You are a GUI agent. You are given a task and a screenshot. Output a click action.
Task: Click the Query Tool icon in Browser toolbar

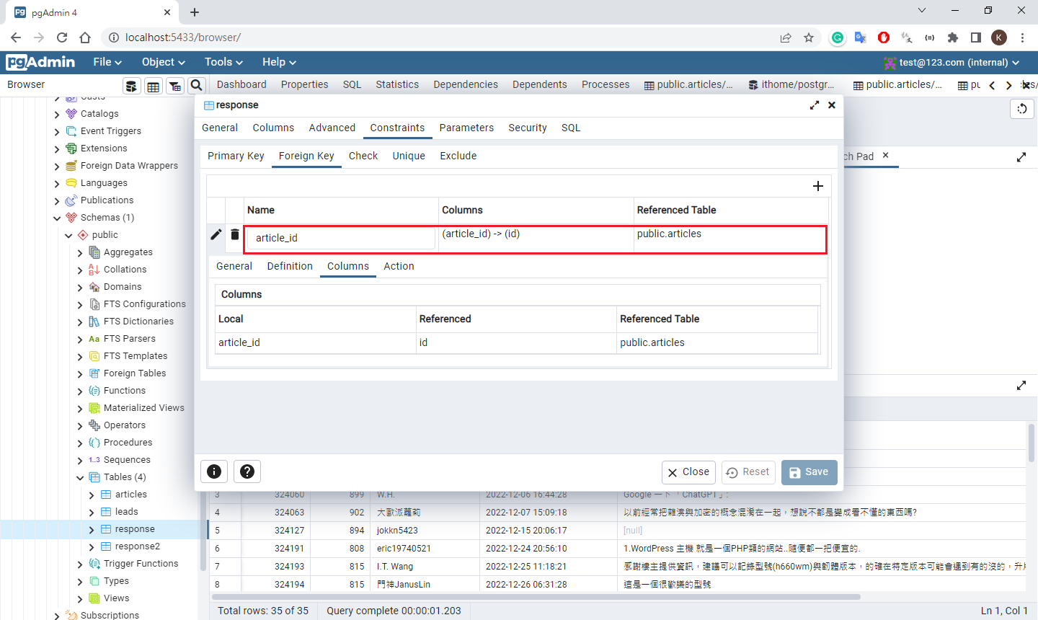coord(131,87)
